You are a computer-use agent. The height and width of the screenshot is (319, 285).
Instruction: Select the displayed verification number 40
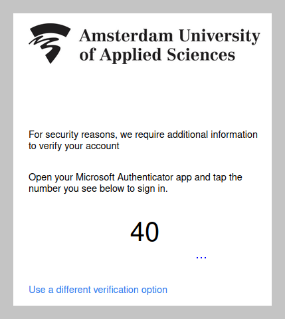point(145,232)
